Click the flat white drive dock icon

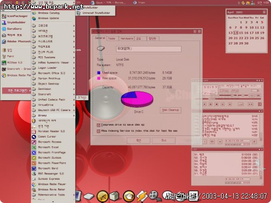click(x=88, y=197)
